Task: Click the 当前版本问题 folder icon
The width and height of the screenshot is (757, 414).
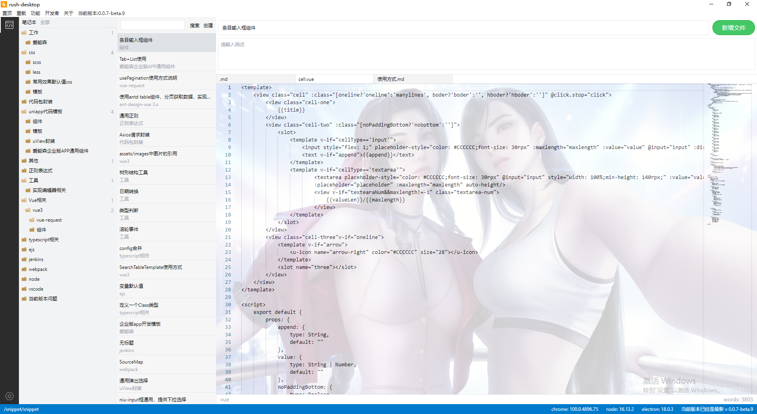Action: [24, 299]
